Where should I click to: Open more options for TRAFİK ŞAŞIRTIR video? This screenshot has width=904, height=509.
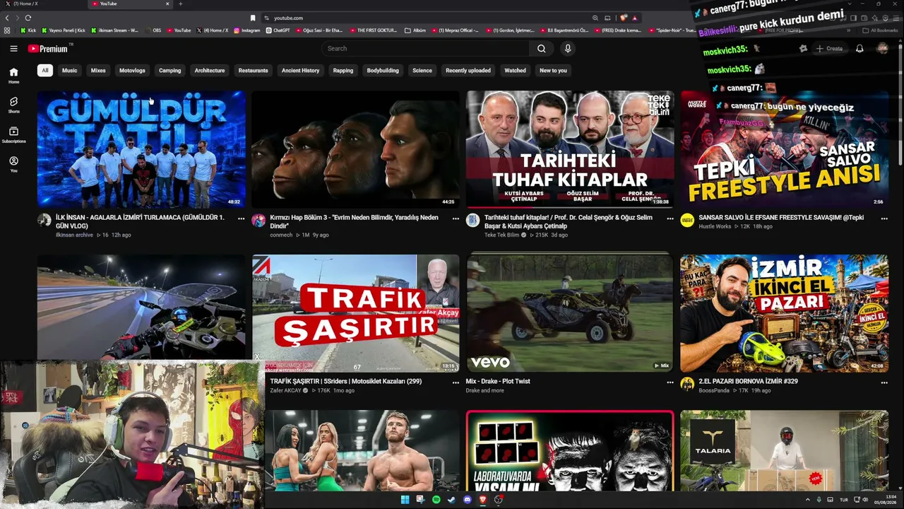(456, 382)
